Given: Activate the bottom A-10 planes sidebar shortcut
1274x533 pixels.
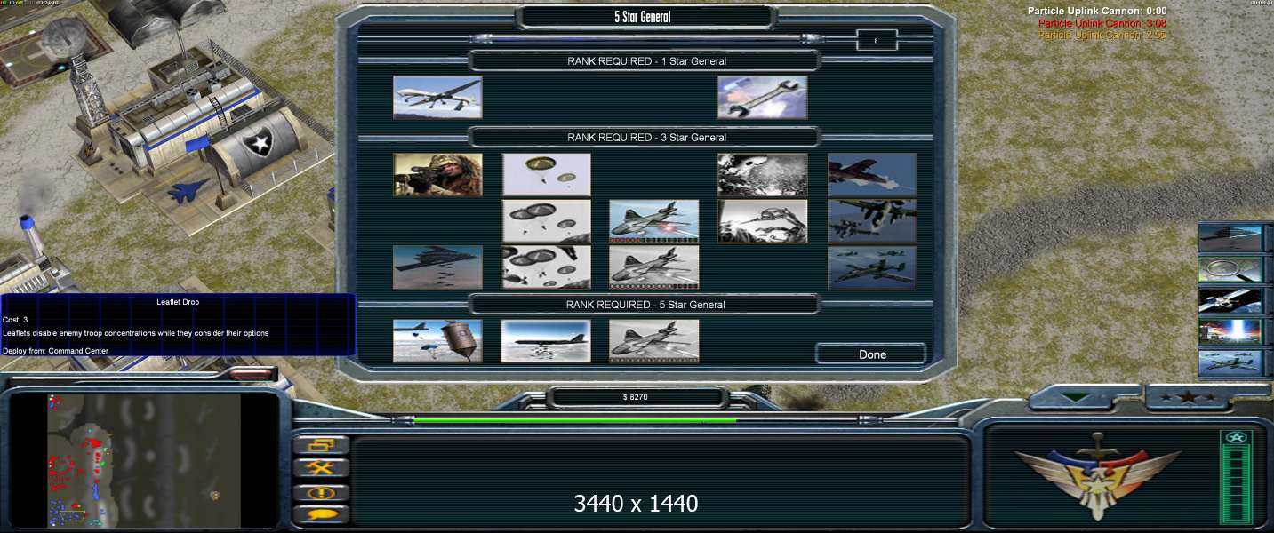Looking at the screenshot, I should click(1230, 362).
